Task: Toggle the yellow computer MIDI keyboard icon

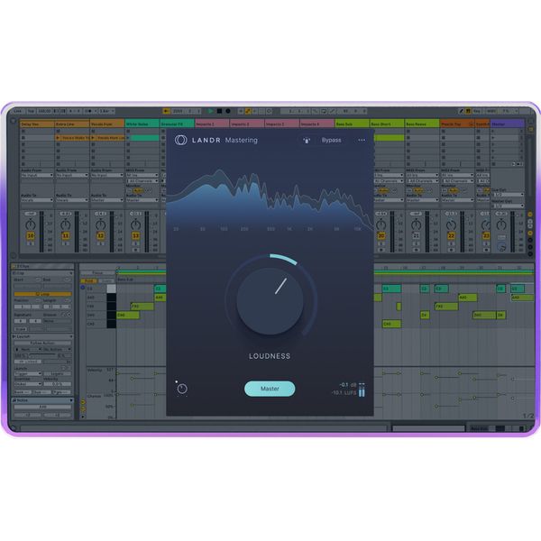Action: click(468, 111)
